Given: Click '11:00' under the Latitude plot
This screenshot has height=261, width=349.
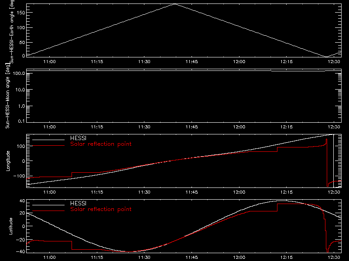Looking at the screenshot, I should tap(49, 257).
